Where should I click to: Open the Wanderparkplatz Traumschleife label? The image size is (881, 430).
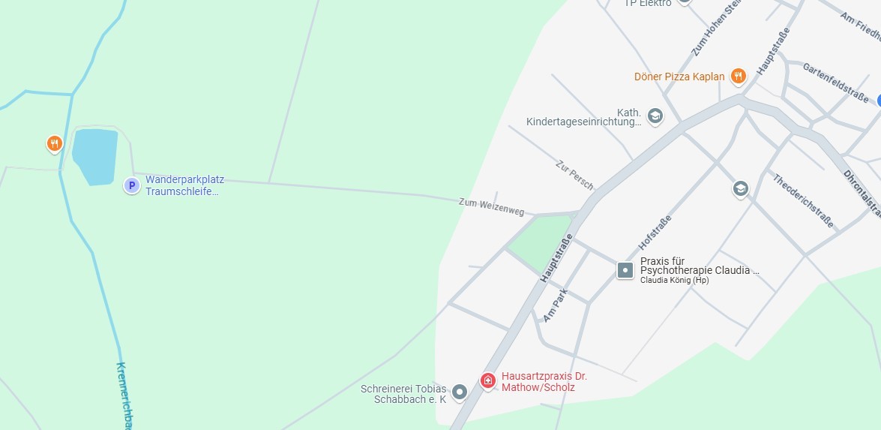click(x=185, y=185)
